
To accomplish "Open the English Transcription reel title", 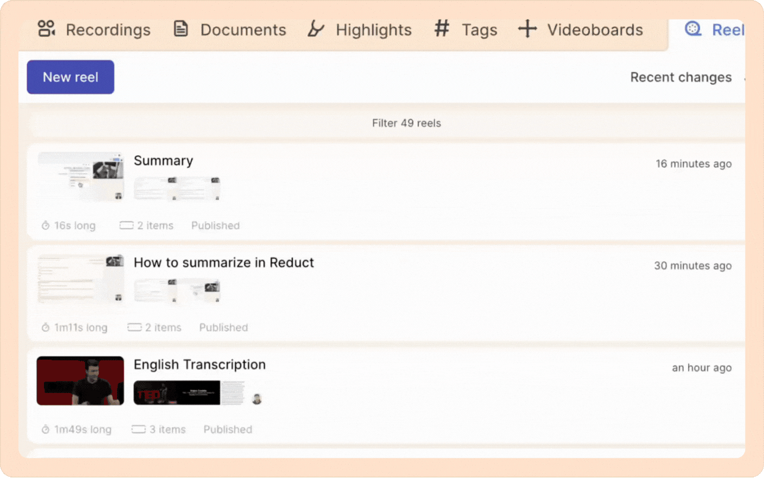I will click(200, 364).
